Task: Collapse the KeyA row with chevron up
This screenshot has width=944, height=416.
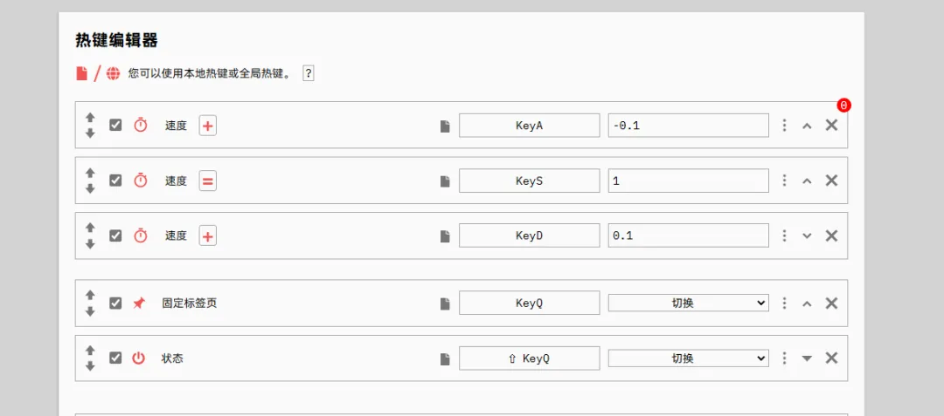Action: click(807, 126)
